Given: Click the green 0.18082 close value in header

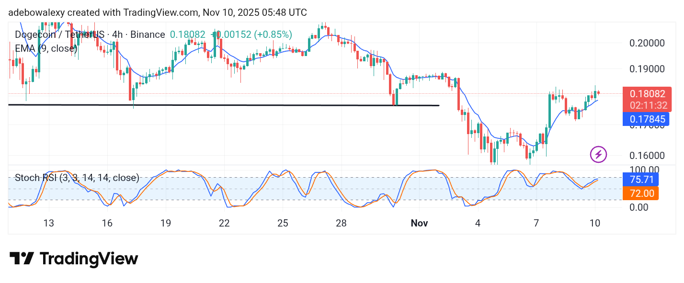Looking at the screenshot, I should click(x=188, y=34).
